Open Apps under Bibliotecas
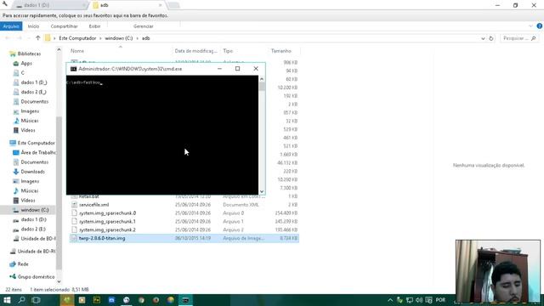Viewport: 544px width, 306px height. (26, 64)
